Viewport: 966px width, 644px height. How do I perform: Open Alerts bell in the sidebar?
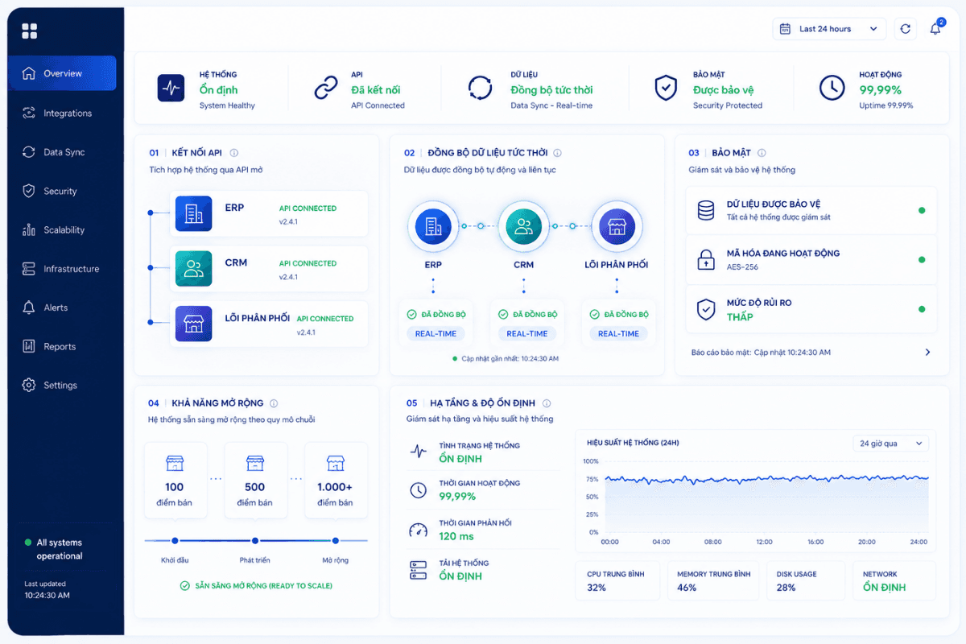point(29,308)
